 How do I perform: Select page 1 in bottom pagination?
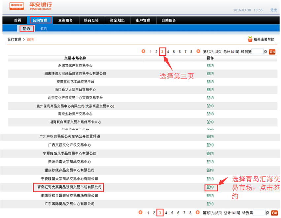click(x=148, y=213)
